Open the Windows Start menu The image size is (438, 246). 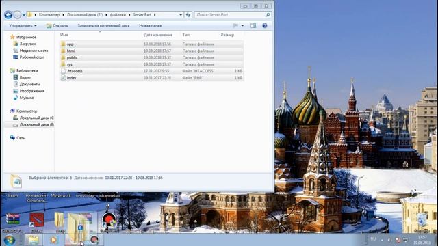9,240
